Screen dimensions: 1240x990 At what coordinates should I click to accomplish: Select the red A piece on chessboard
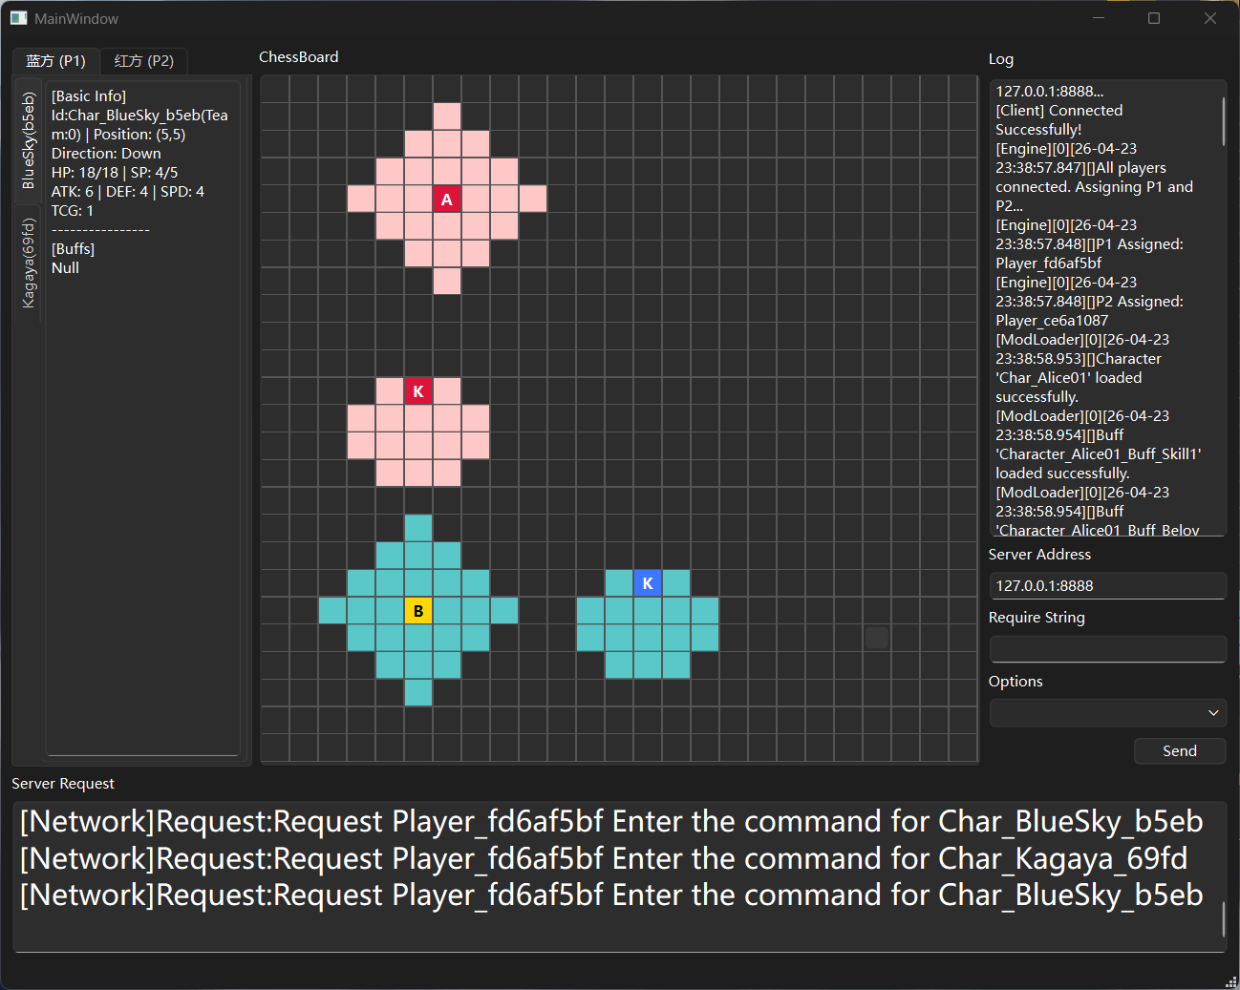447,199
